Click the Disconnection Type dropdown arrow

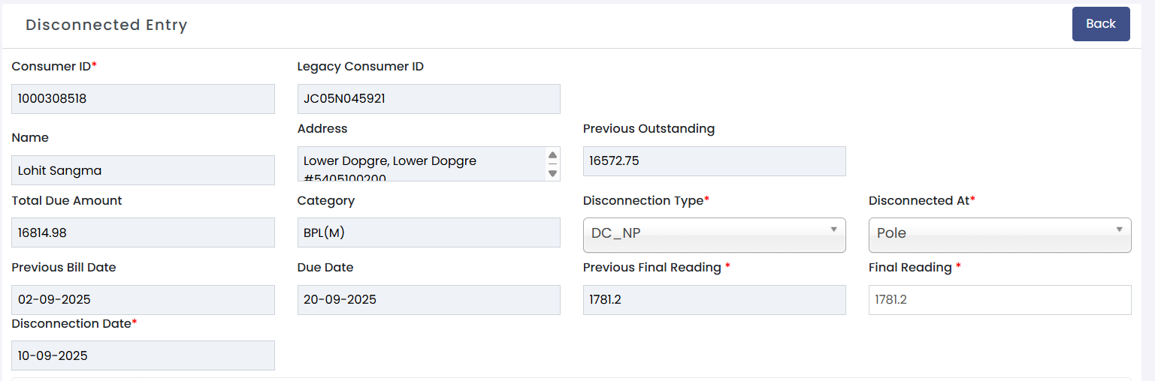[833, 229]
